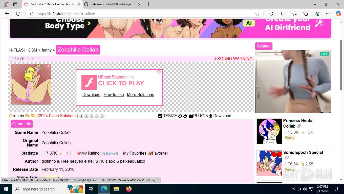Click the pink Flash logo icon
Image resolution: width=344 pixels, height=194 pixels.
tap(89, 82)
